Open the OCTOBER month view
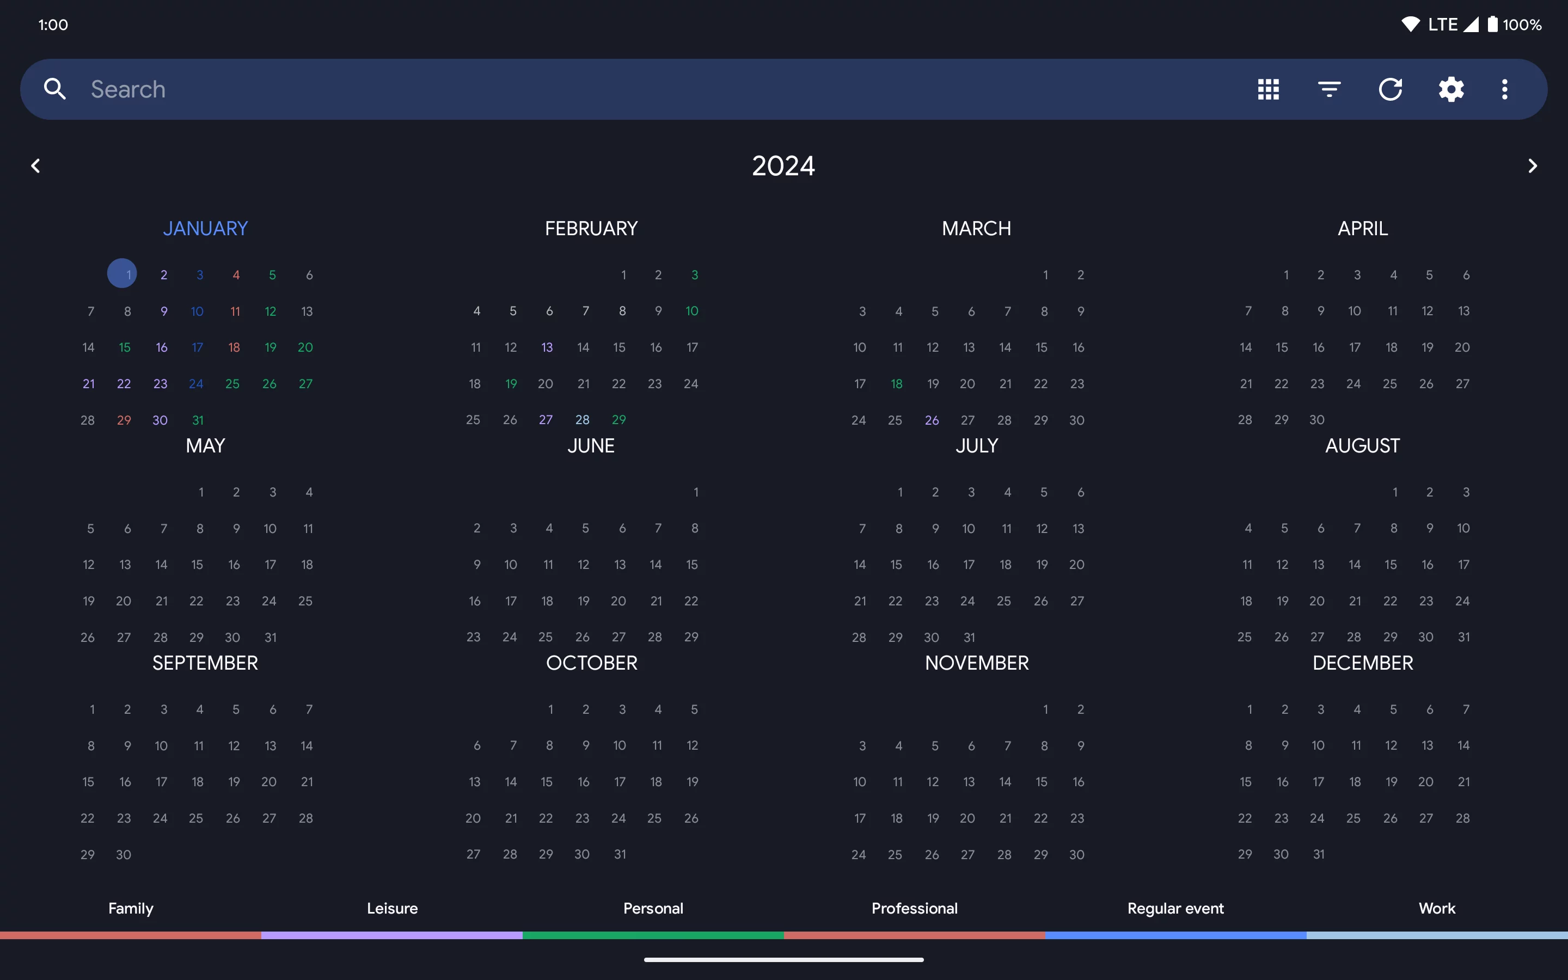1568x980 pixels. [x=591, y=663]
